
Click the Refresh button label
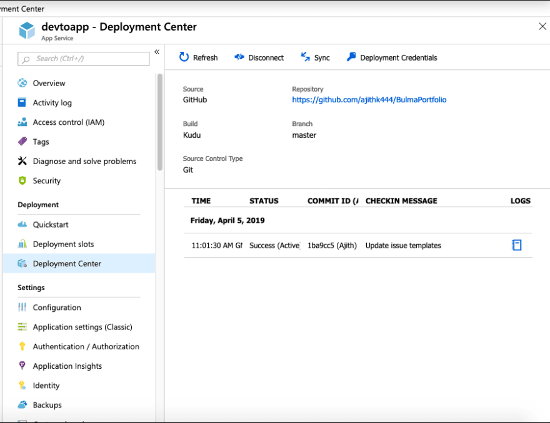tap(205, 57)
